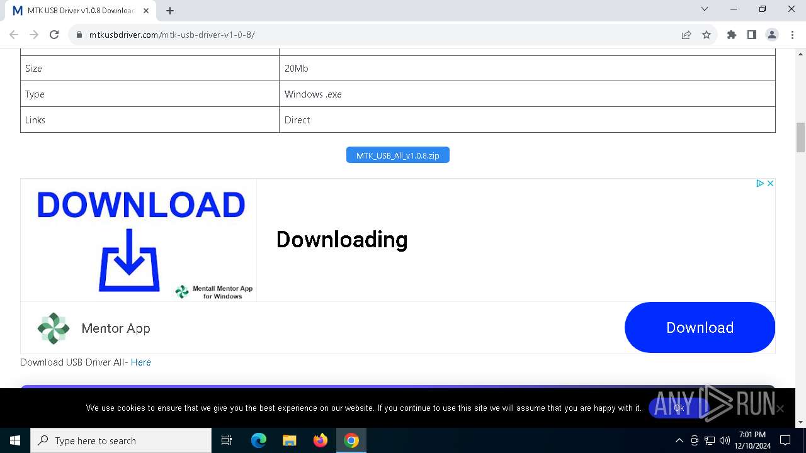Click the Direct links table cell
Image resolution: width=806 pixels, height=453 pixels.
tap(527, 120)
